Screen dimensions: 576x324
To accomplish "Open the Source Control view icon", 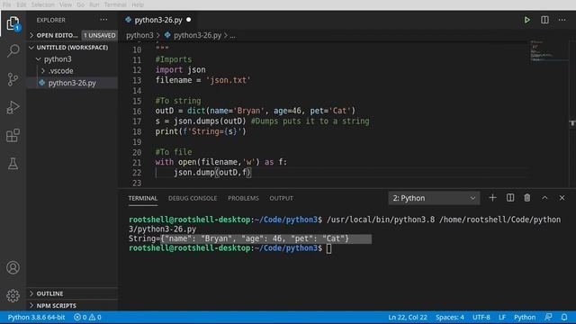I will click(x=13, y=79).
